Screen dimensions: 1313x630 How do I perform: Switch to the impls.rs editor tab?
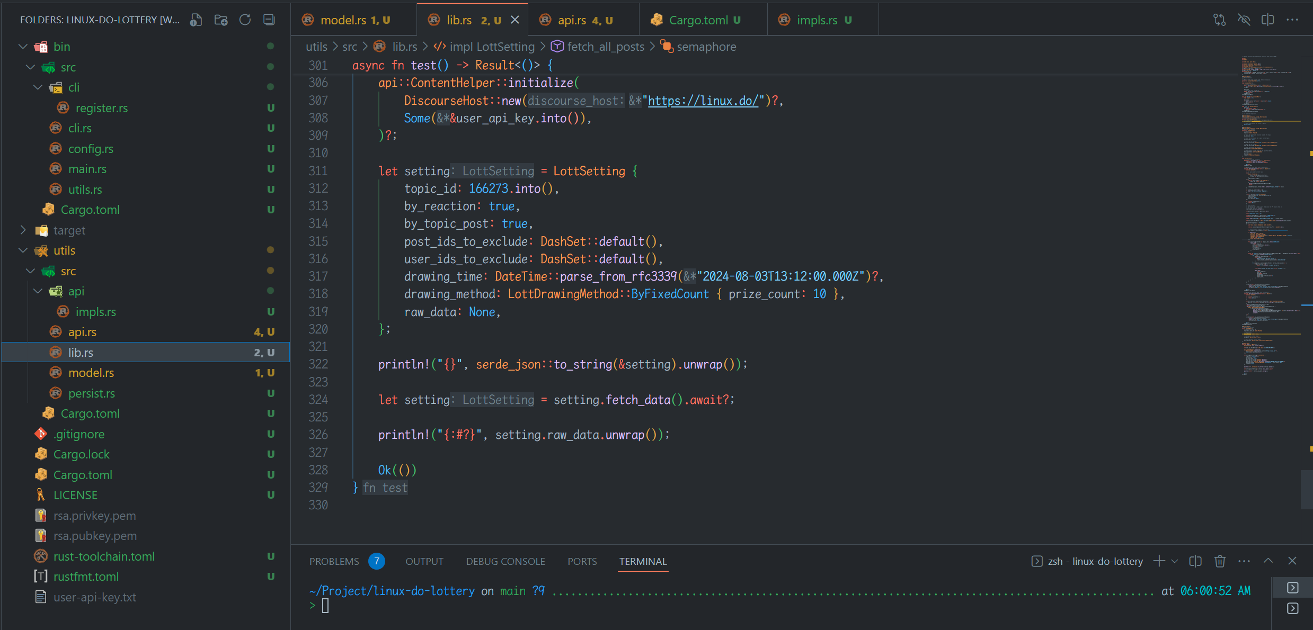(x=823, y=20)
